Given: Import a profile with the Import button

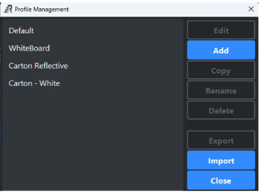Looking at the screenshot, I should (x=221, y=161).
